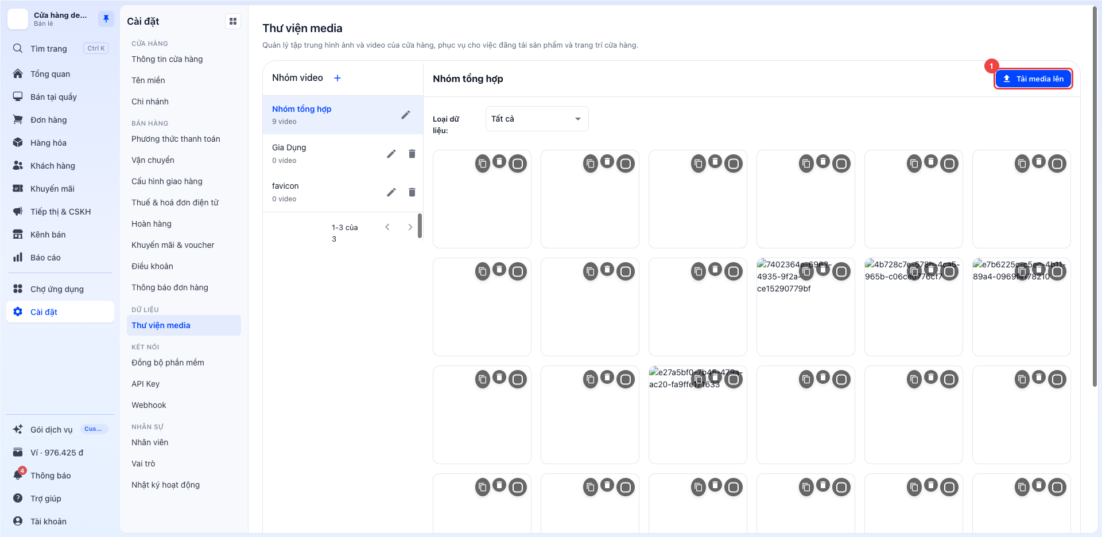Go to Khách hàng in the sidebar
Image resolution: width=1102 pixels, height=537 pixels.
[60, 166]
